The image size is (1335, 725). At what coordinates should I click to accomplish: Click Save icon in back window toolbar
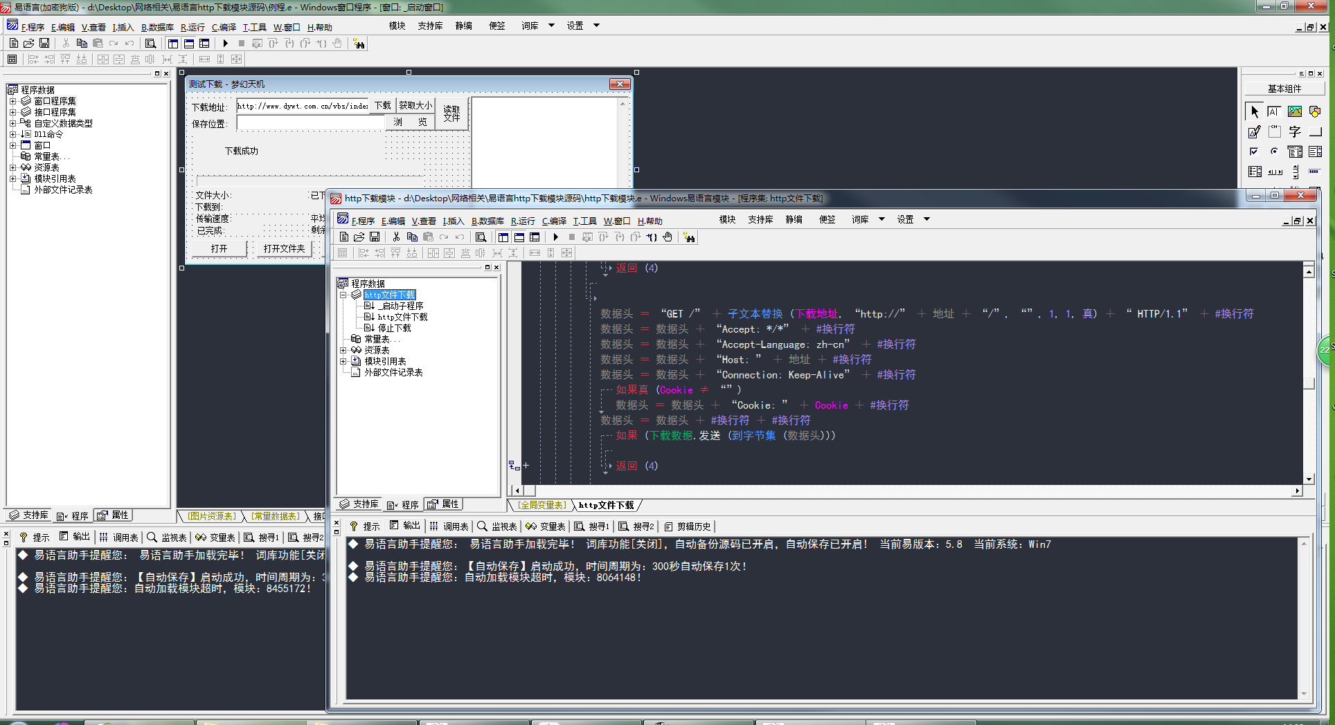44,43
